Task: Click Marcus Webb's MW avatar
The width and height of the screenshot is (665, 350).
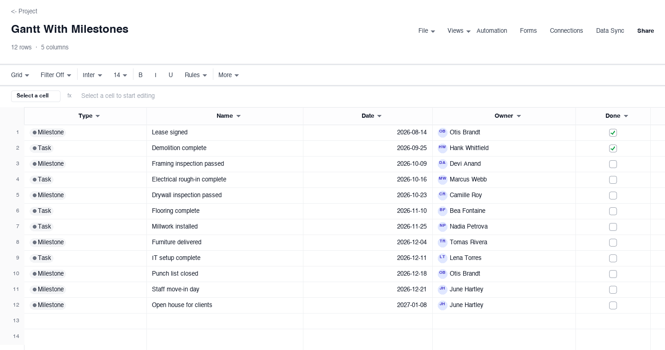Action: coord(442,180)
